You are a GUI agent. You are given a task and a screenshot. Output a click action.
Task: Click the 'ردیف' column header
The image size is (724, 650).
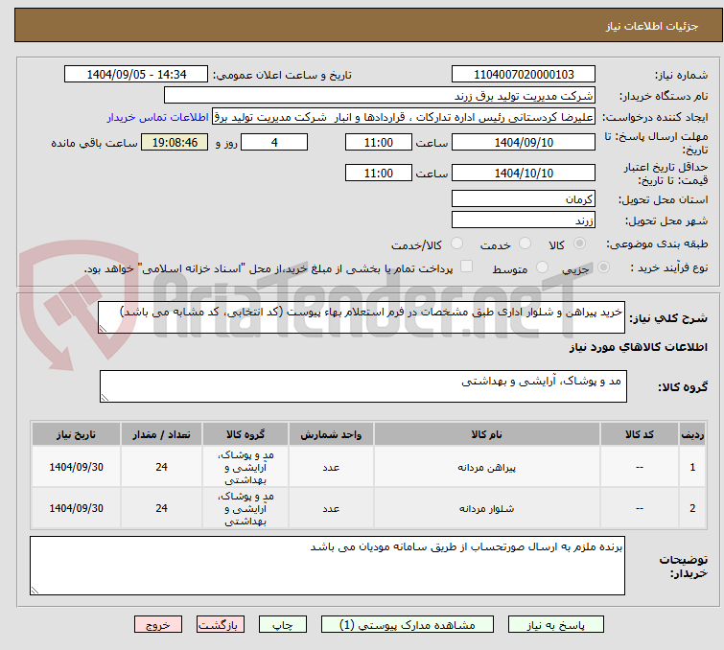coord(692,434)
